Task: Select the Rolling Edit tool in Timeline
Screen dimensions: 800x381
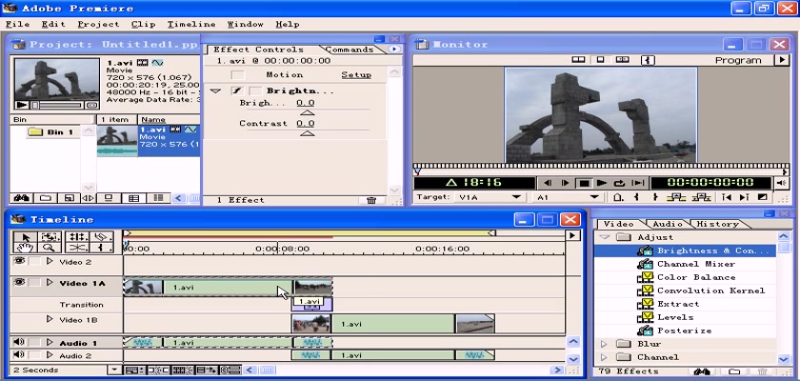Action: click(x=77, y=236)
